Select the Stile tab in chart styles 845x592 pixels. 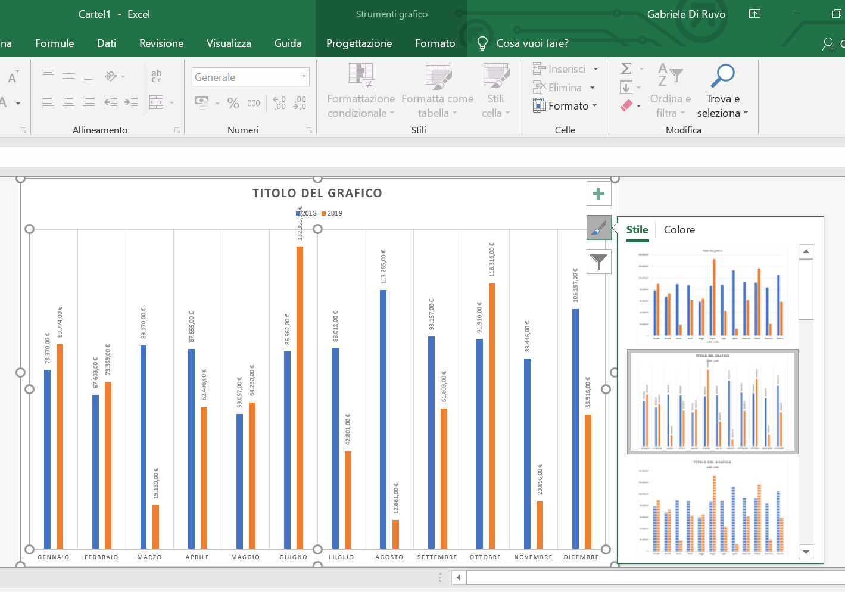pyautogui.click(x=637, y=230)
